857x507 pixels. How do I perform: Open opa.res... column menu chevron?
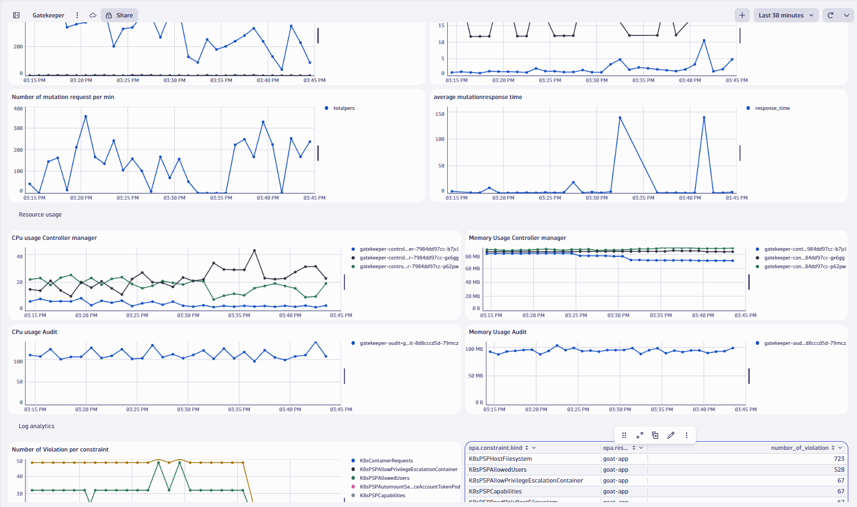641,448
